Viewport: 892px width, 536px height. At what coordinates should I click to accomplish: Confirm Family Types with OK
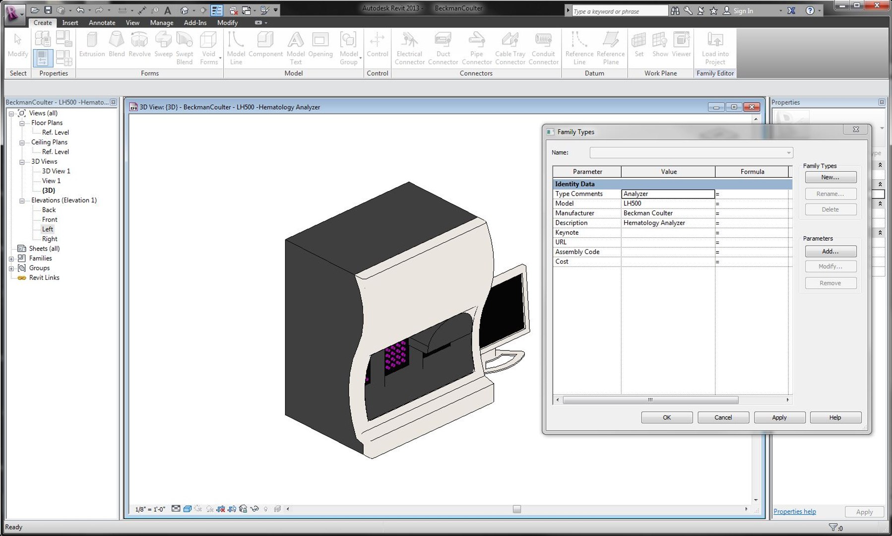[667, 417]
